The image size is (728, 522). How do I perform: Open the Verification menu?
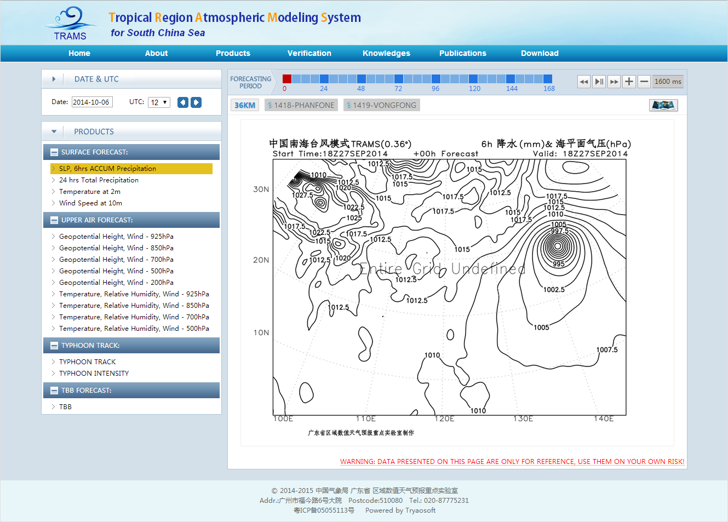(x=309, y=53)
